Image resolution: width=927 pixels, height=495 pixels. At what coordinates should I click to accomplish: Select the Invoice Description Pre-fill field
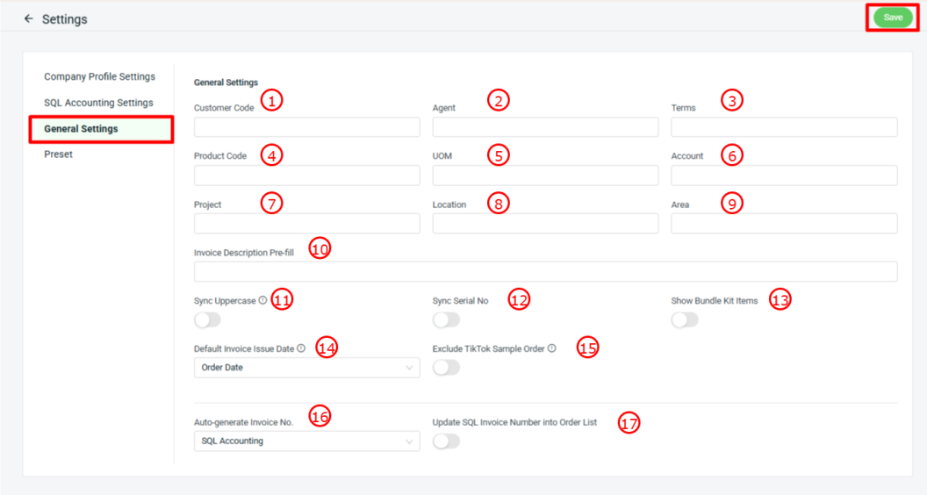click(x=545, y=271)
